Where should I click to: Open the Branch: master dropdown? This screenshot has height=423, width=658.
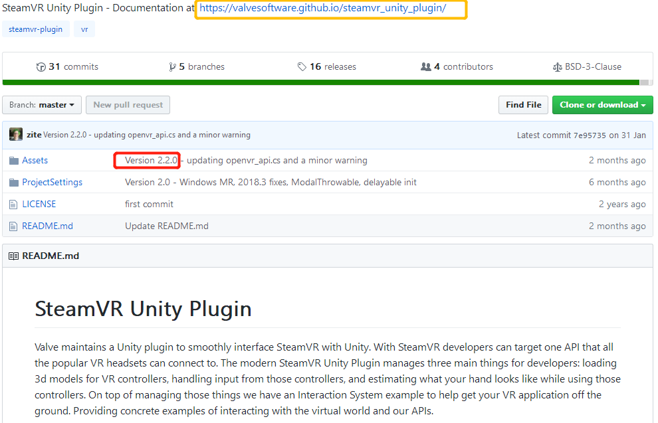pyautogui.click(x=42, y=105)
